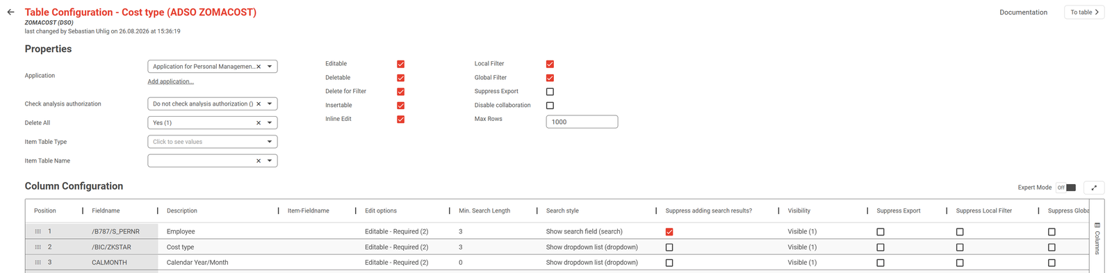Click the Fieldname column header

click(x=106, y=210)
